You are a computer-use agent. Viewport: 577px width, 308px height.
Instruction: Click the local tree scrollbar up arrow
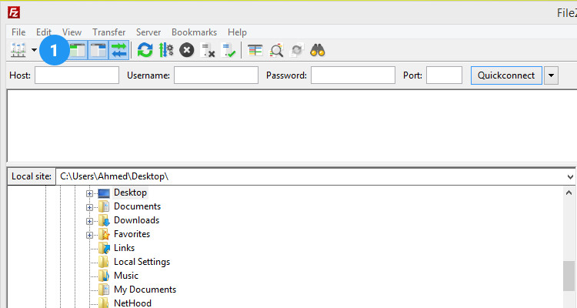point(569,192)
